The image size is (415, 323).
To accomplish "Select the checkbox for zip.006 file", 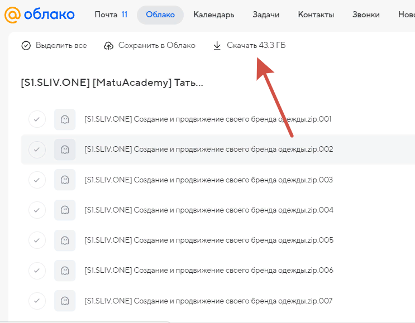I will (37, 271).
